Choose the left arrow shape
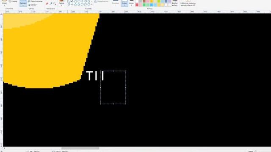 86,1
